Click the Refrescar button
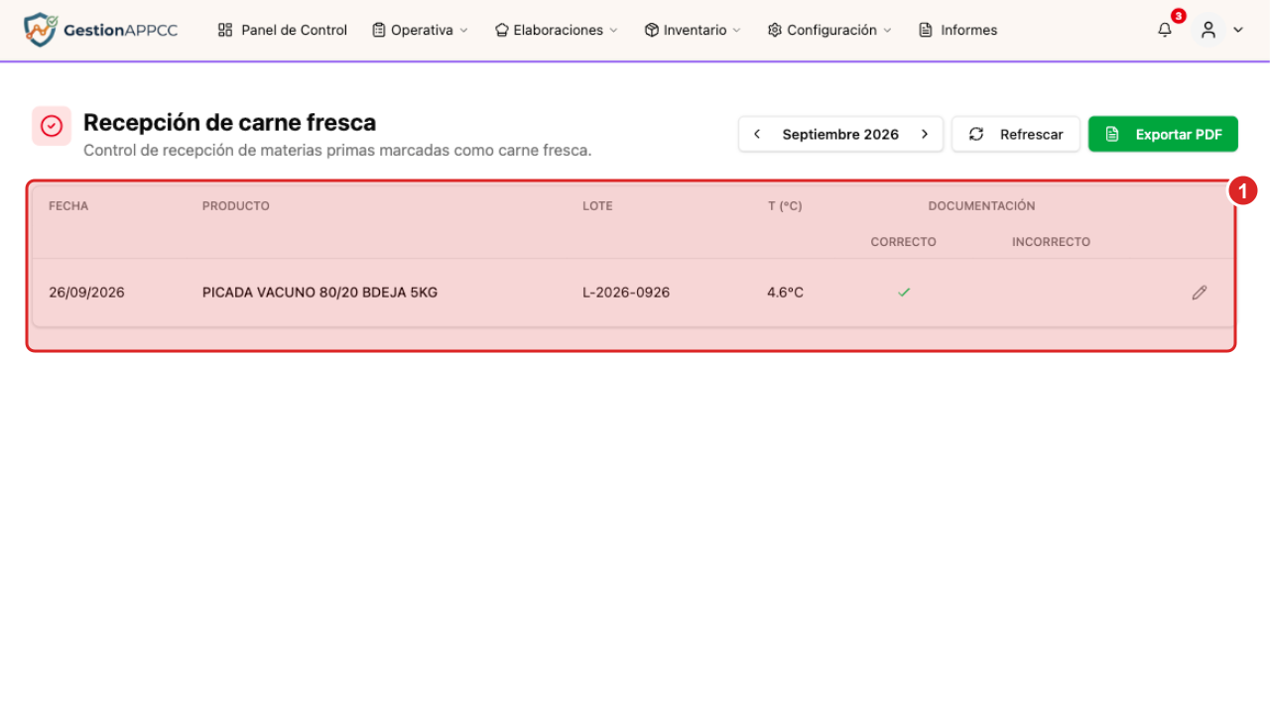The height and width of the screenshot is (714, 1270). [1016, 134]
